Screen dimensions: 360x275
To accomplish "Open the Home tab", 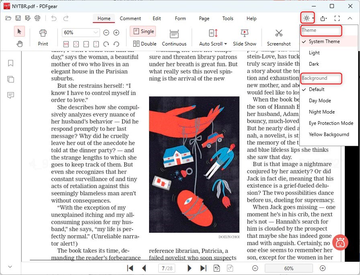I will coord(104,19).
